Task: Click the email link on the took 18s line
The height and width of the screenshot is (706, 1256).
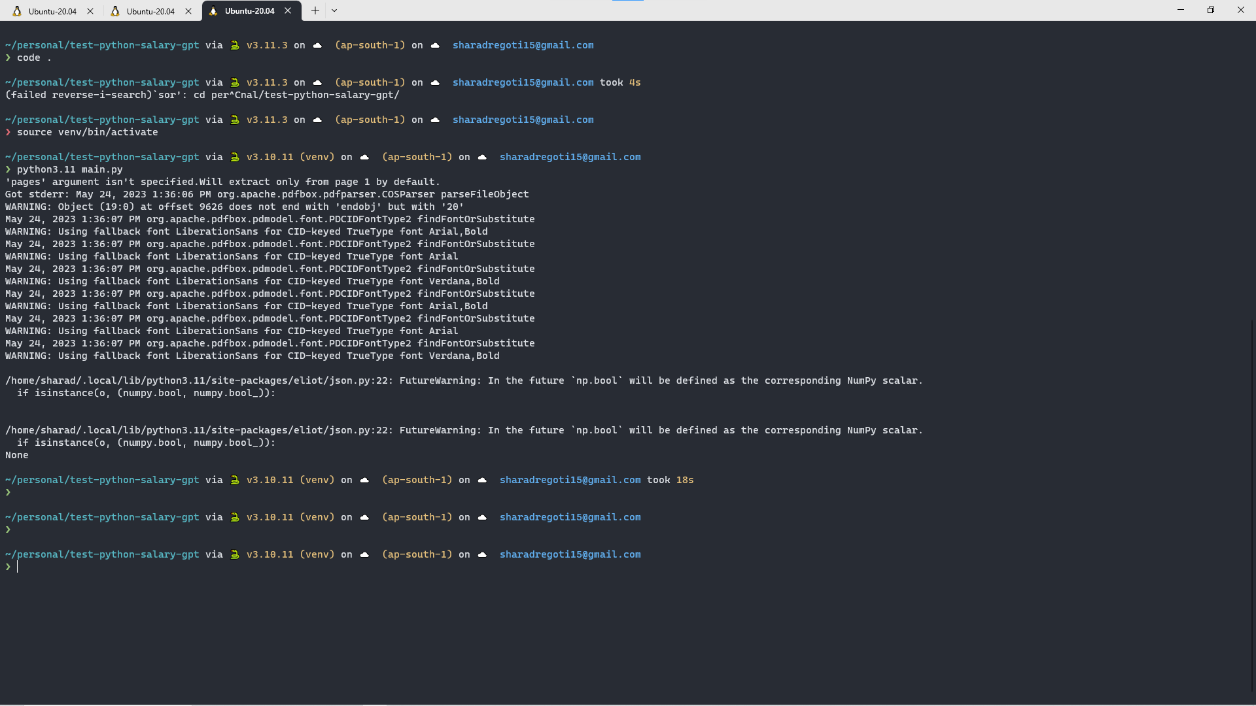Action: tap(570, 479)
